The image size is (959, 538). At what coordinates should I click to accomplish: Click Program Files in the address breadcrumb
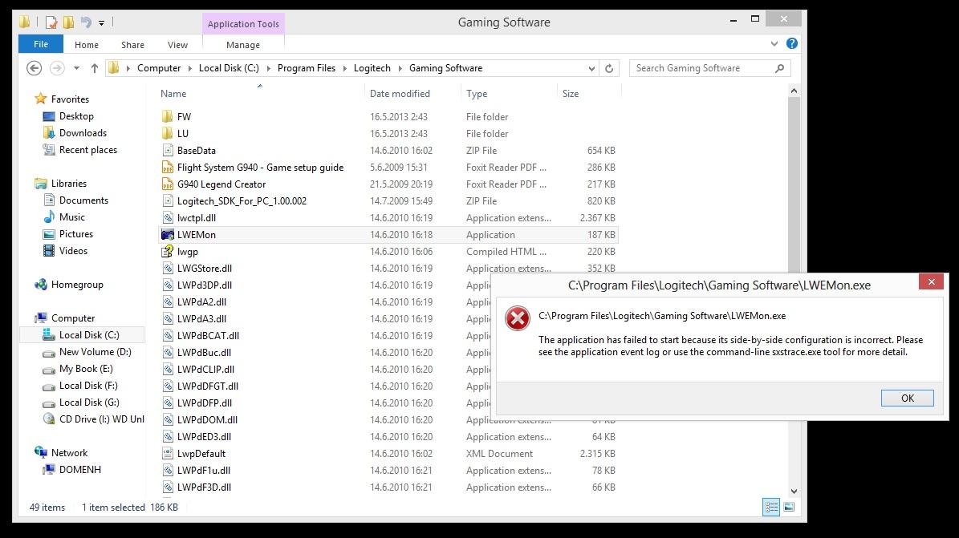tap(307, 68)
